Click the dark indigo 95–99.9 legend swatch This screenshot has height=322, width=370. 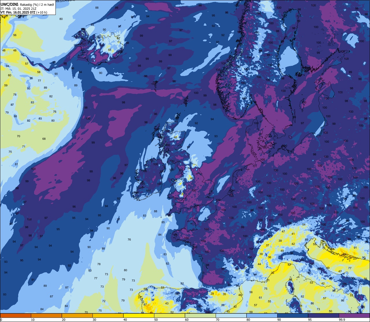[323, 316]
